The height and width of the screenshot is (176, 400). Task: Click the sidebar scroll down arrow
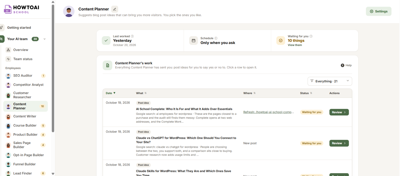coord(53,174)
